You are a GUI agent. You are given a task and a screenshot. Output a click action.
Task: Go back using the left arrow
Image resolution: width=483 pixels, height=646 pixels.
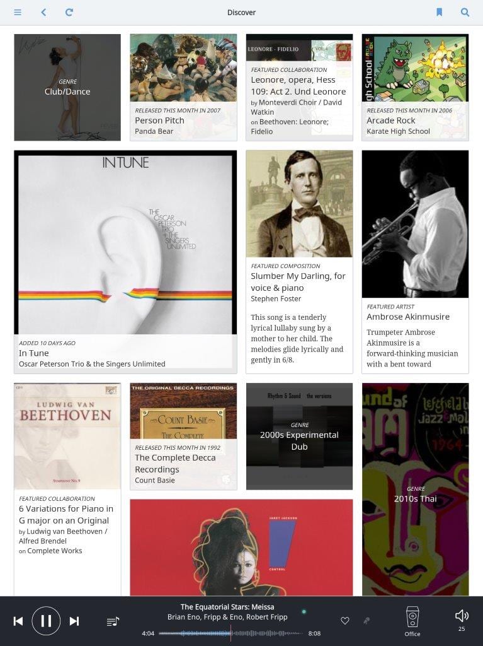point(43,13)
